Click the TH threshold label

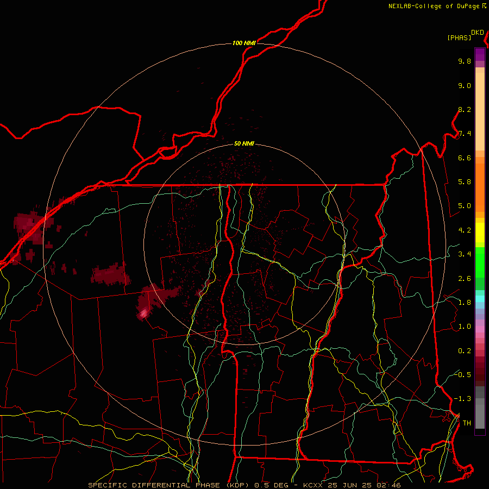tap(467, 423)
